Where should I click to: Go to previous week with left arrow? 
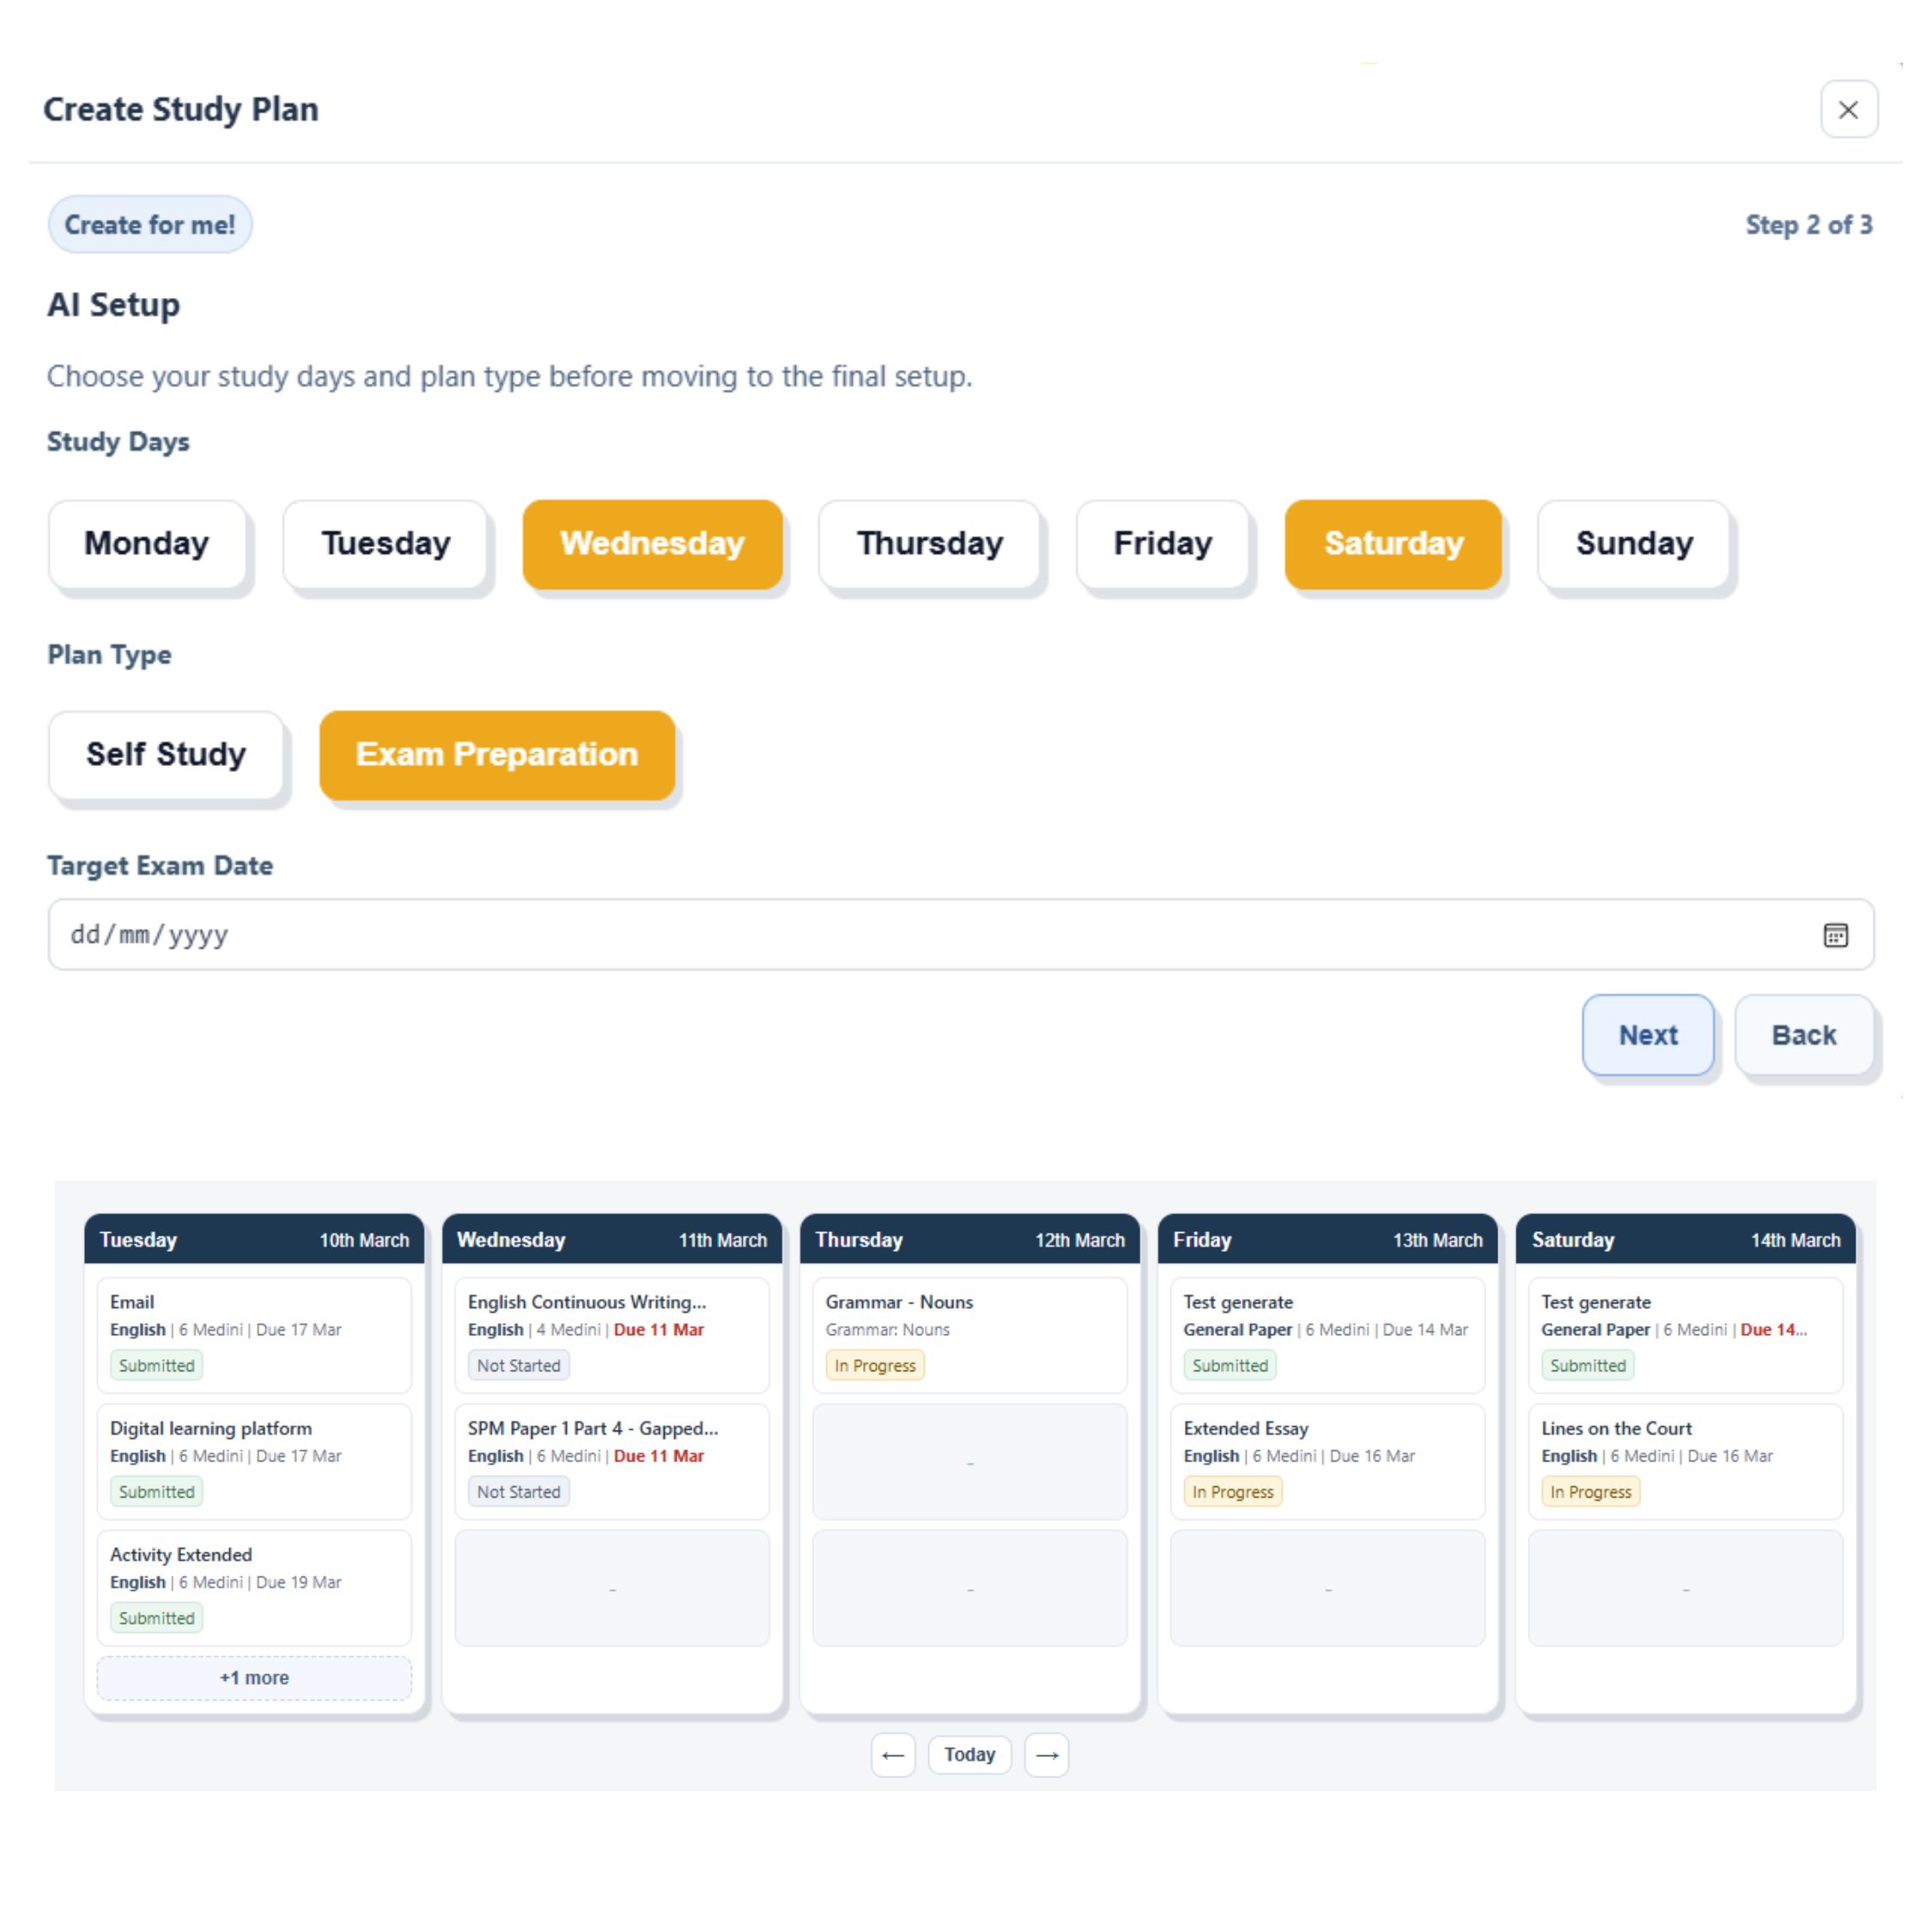pyautogui.click(x=893, y=1755)
